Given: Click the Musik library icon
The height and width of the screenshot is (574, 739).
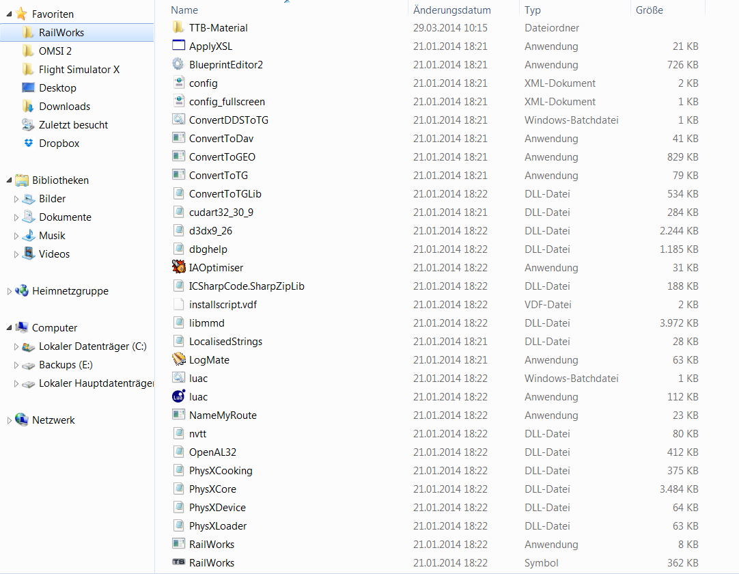Looking at the screenshot, I should [28, 235].
